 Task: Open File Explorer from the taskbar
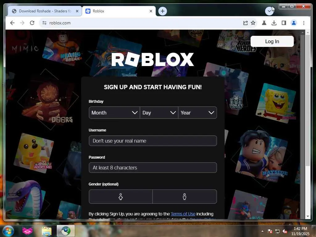point(47,231)
